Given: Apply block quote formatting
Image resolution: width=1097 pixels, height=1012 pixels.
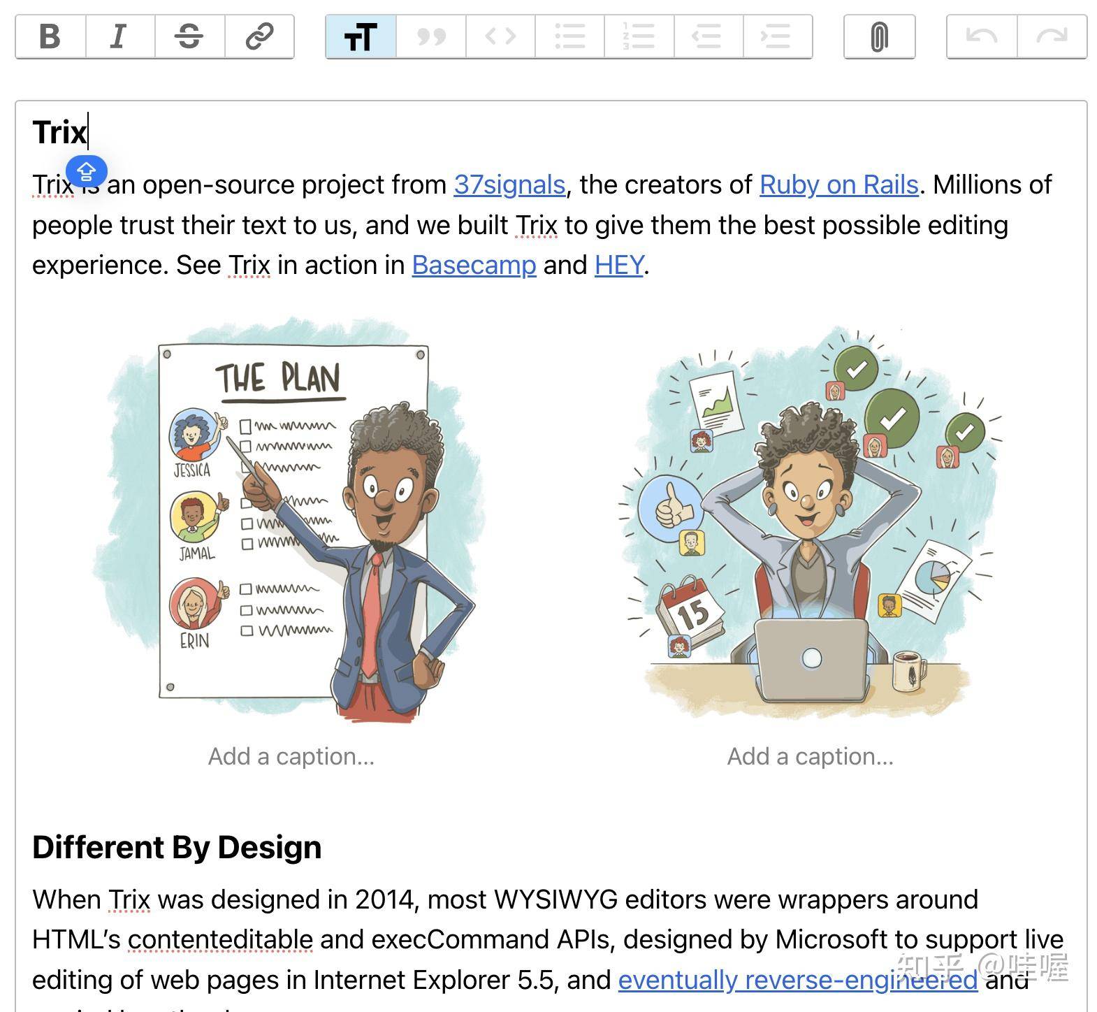Looking at the screenshot, I should (x=430, y=36).
